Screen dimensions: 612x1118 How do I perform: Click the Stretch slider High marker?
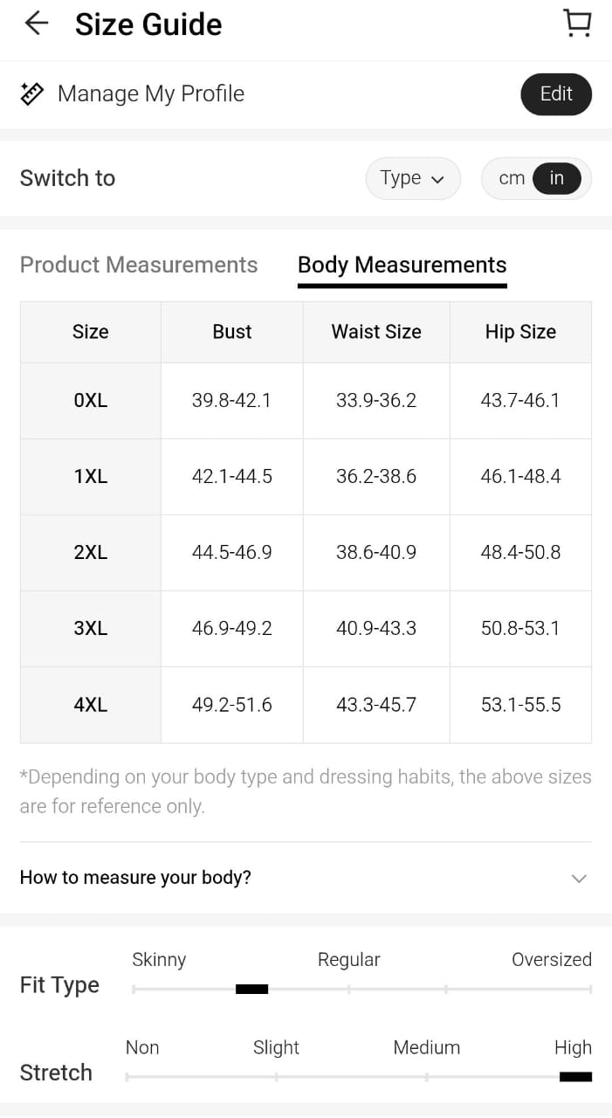[x=575, y=1076]
